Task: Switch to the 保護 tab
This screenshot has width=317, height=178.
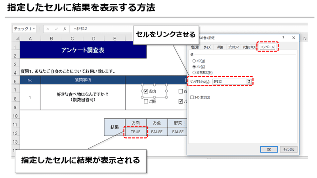Action: point(220,47)
